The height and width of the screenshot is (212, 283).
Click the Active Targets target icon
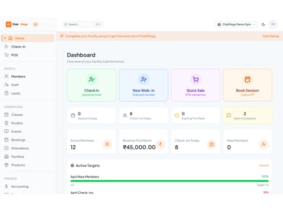[x=72, y=166]
